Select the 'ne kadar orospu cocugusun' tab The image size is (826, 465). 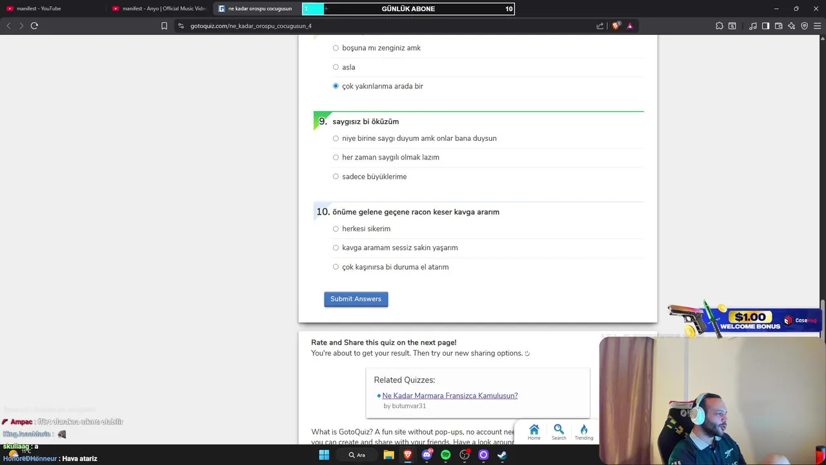pos(257,8)
